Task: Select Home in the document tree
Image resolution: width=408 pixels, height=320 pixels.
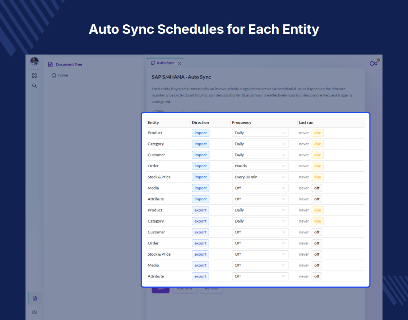Action: (63, 75)
